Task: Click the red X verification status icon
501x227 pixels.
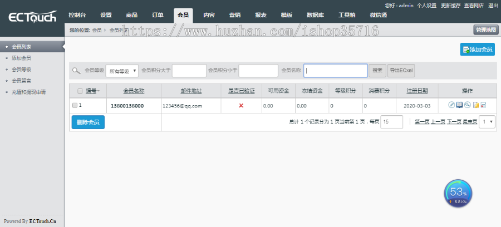Action: tap(241, 105)
